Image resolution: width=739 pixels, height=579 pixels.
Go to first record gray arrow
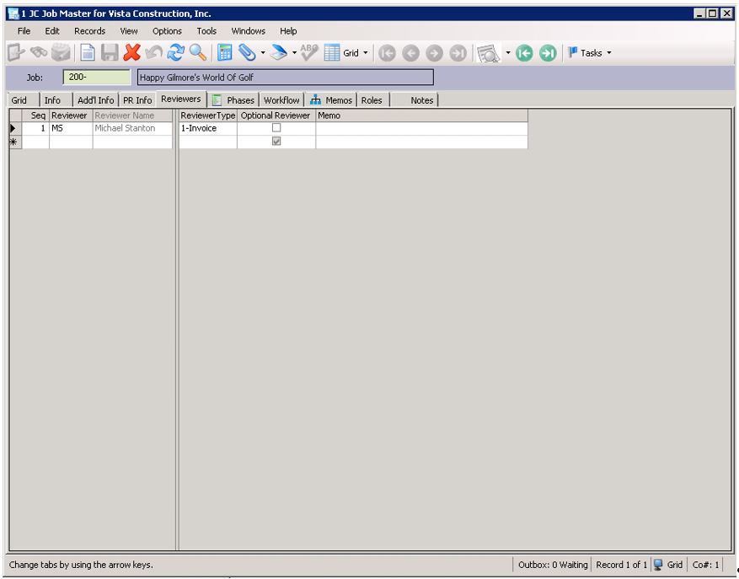point(388,53)
